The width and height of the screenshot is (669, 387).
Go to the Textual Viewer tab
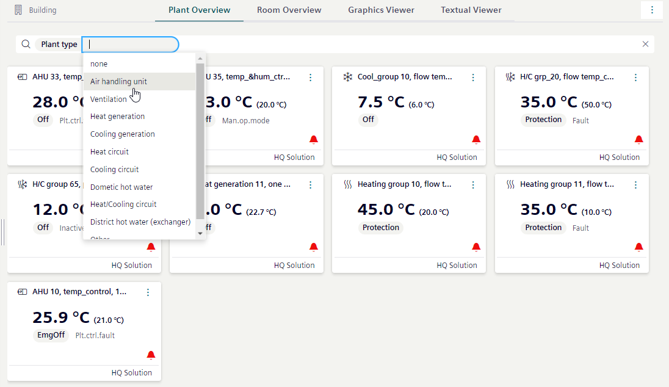point(471,10)
